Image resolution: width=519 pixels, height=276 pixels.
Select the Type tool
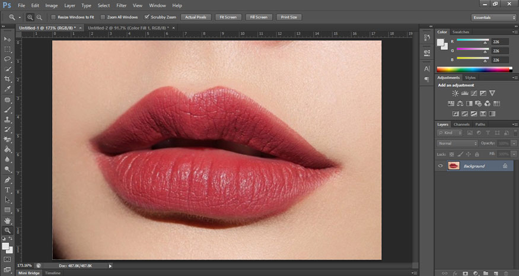pyautogui.click(x=8, y=190)
